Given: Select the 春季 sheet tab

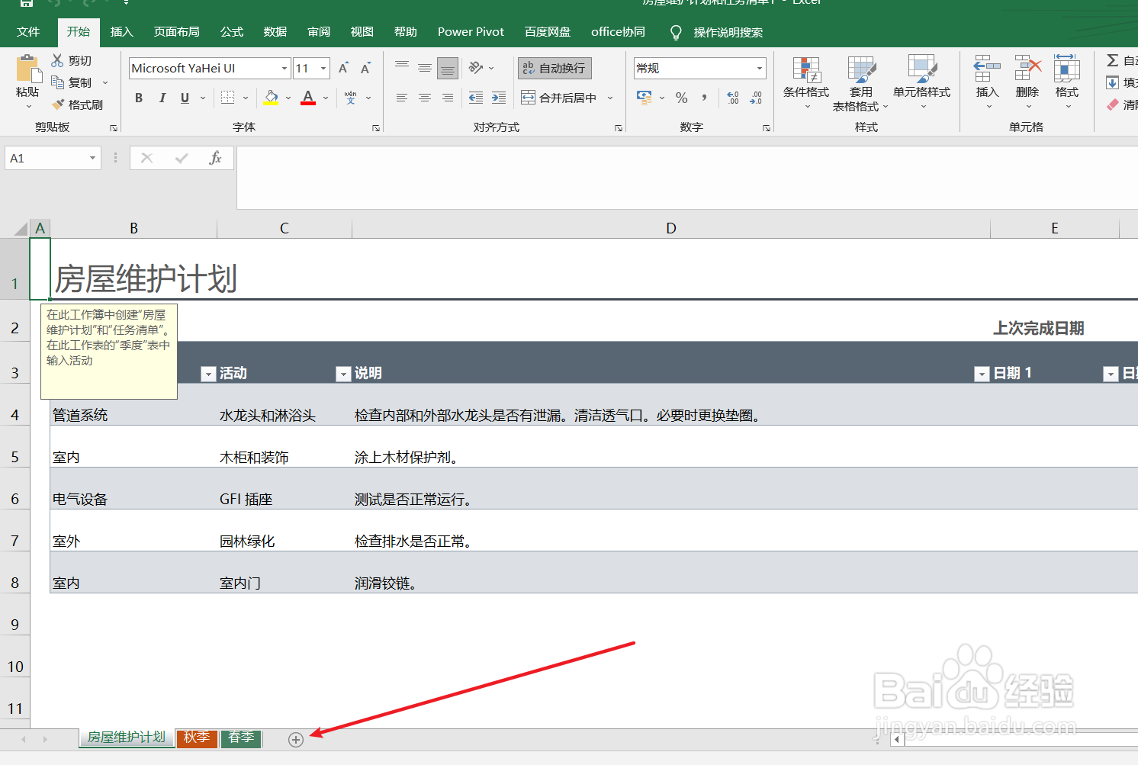Looking at the screenshot, I should point(241,738).
